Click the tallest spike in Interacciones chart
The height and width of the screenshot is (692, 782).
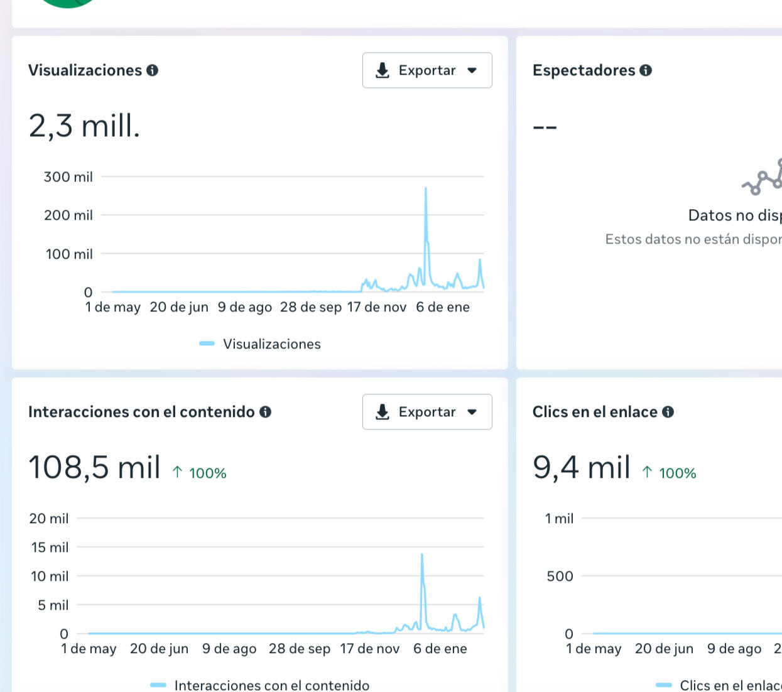[421, 555]
